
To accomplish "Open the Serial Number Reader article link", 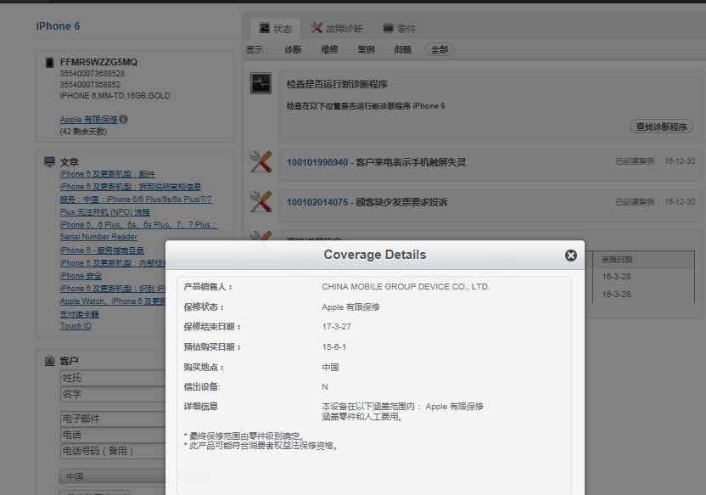I will pos(98,237).
